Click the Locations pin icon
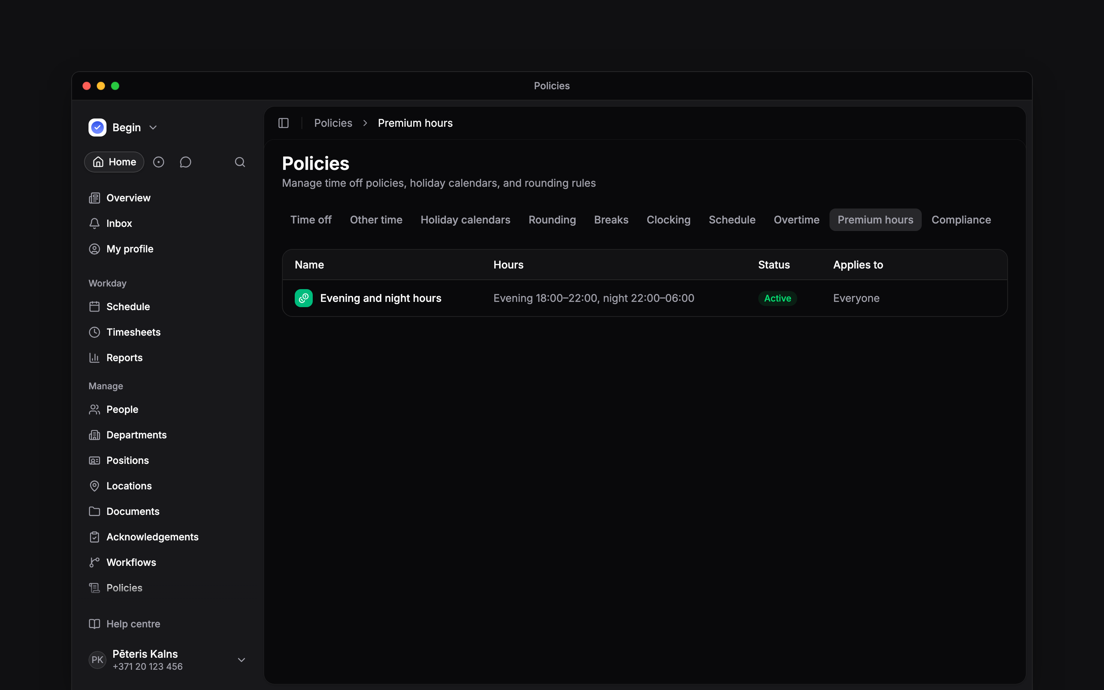 [94, 486]
